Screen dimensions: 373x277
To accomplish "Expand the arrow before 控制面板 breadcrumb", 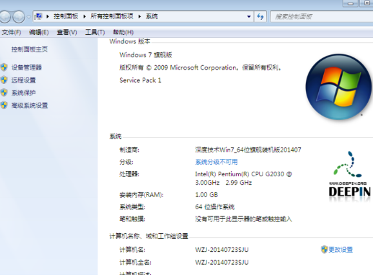I will (x=48, y=16).
